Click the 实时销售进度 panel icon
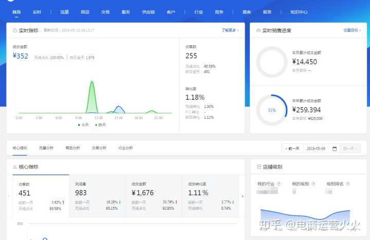The width and height of the screenshot is (370, 240). [x=258, y=30]
